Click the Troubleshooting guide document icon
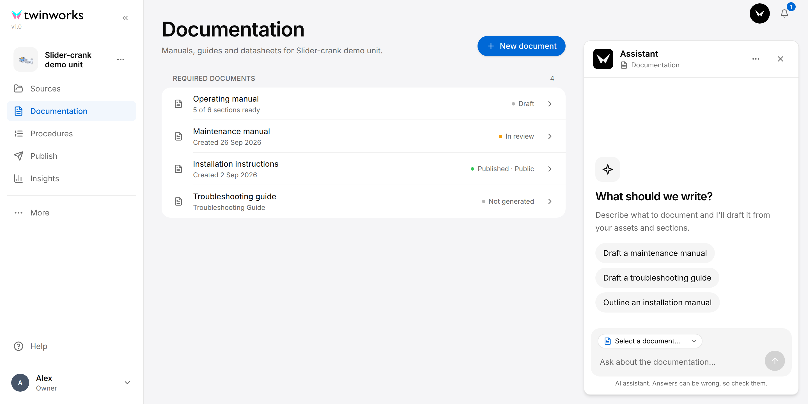Image resolution: width=808 pixels, height=404 pixels. (178, 201)
